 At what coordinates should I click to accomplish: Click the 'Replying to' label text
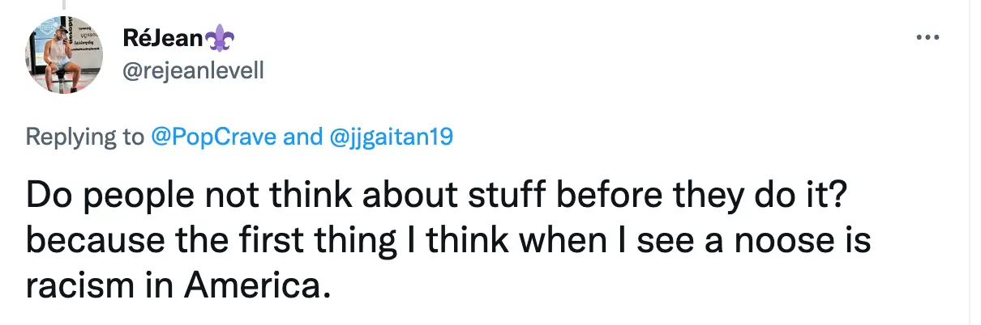84,137
